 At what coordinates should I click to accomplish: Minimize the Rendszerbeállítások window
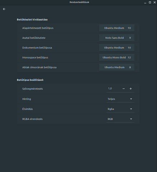point(145,3)
